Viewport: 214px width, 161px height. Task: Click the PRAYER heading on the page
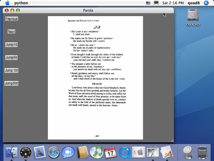97,84
